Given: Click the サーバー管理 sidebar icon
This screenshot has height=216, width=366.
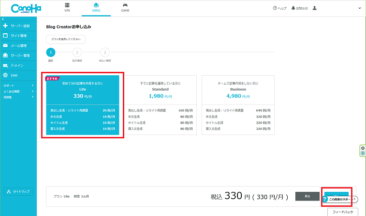Looking at the screenshot, I should [5, 55].
